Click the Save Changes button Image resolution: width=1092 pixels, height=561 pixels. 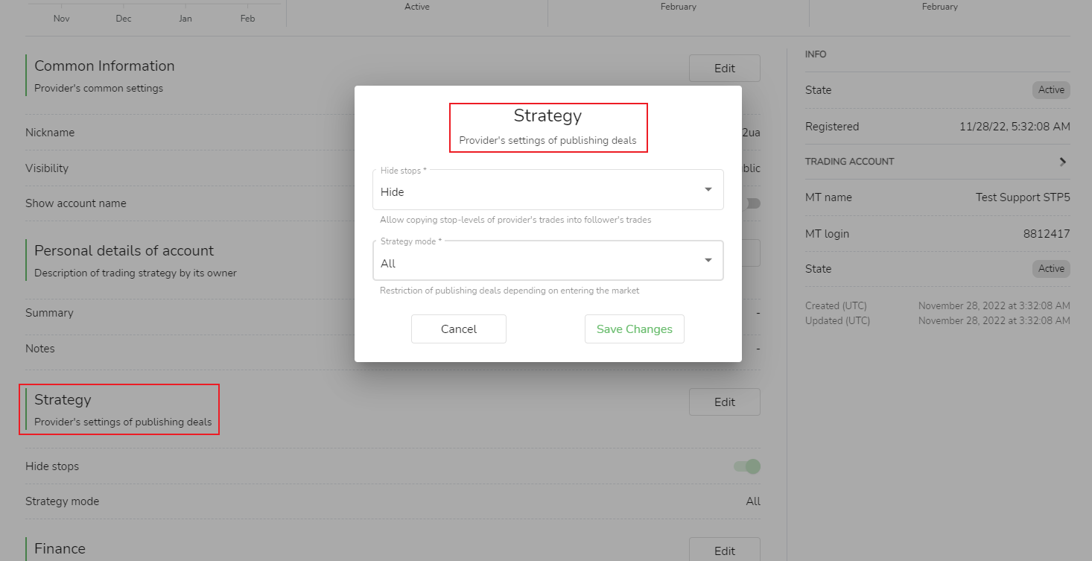(634, 329)
